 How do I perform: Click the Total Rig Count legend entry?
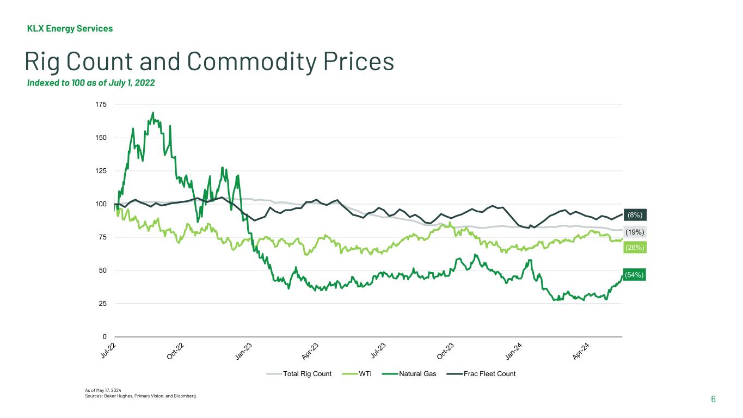pyautogui.click(x=307, y=373)
